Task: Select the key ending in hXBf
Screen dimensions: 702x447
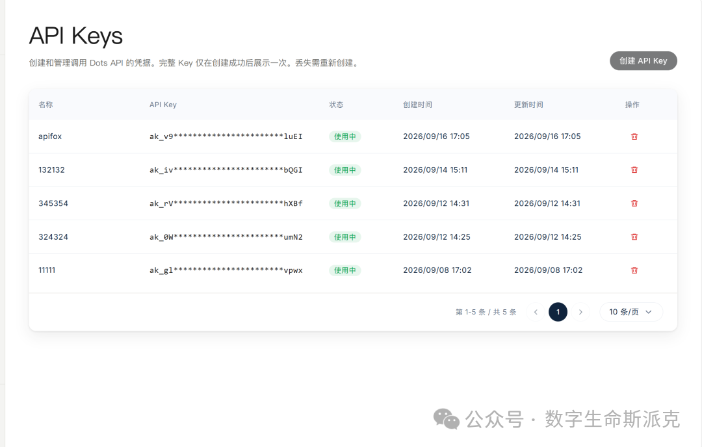Action: [x=226, y=203]
